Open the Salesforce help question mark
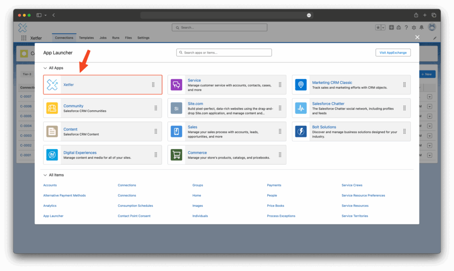The width and height of the screenshot is (454, 271). [406, 27]
